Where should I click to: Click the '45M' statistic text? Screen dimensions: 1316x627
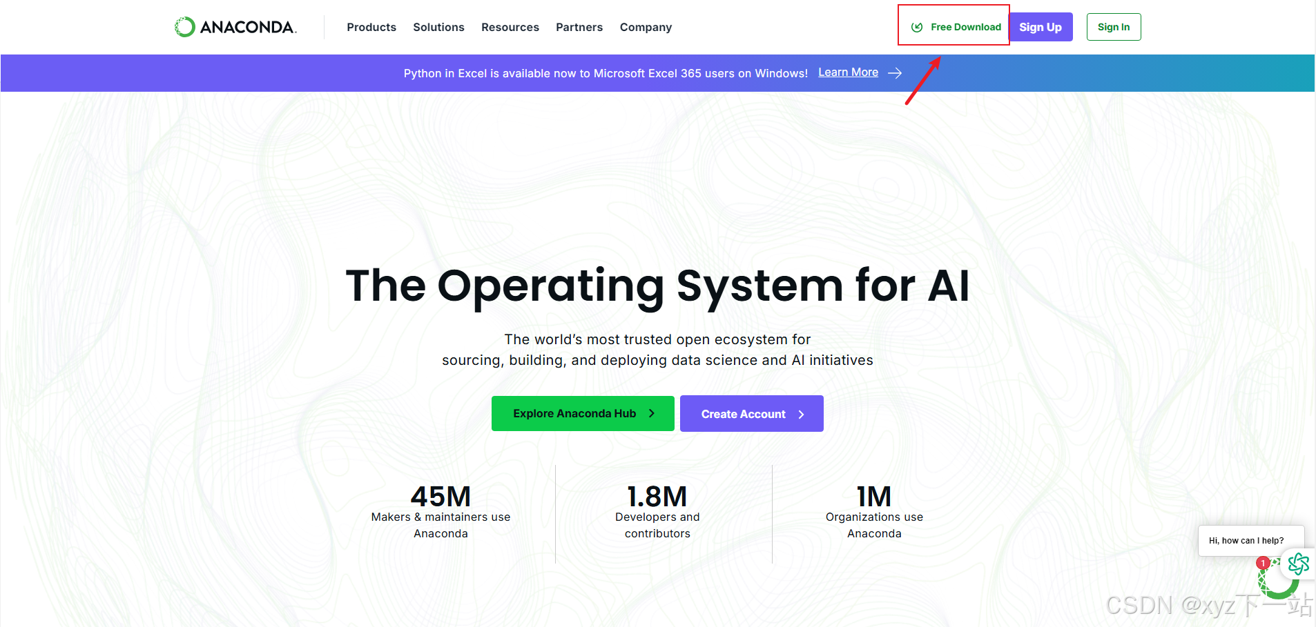tap(441, 497)
